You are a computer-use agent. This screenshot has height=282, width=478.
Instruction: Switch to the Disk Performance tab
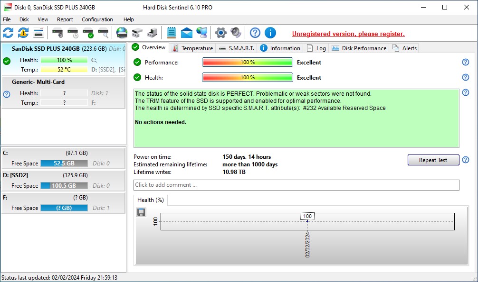click(x=359, y=48)
